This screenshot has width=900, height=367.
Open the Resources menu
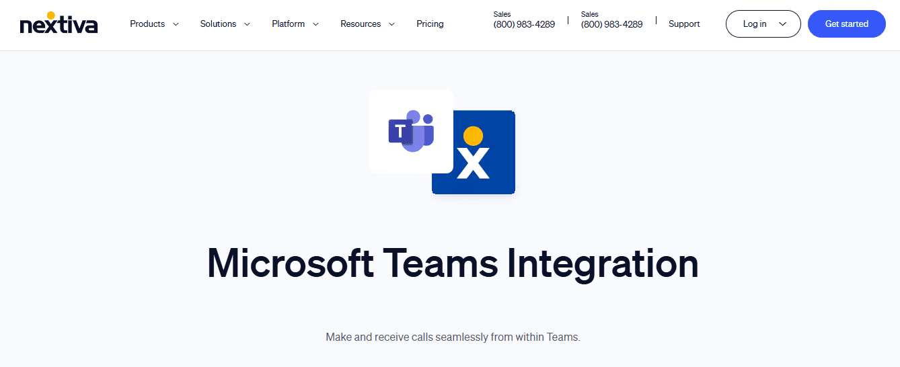[x=361, y=24]
